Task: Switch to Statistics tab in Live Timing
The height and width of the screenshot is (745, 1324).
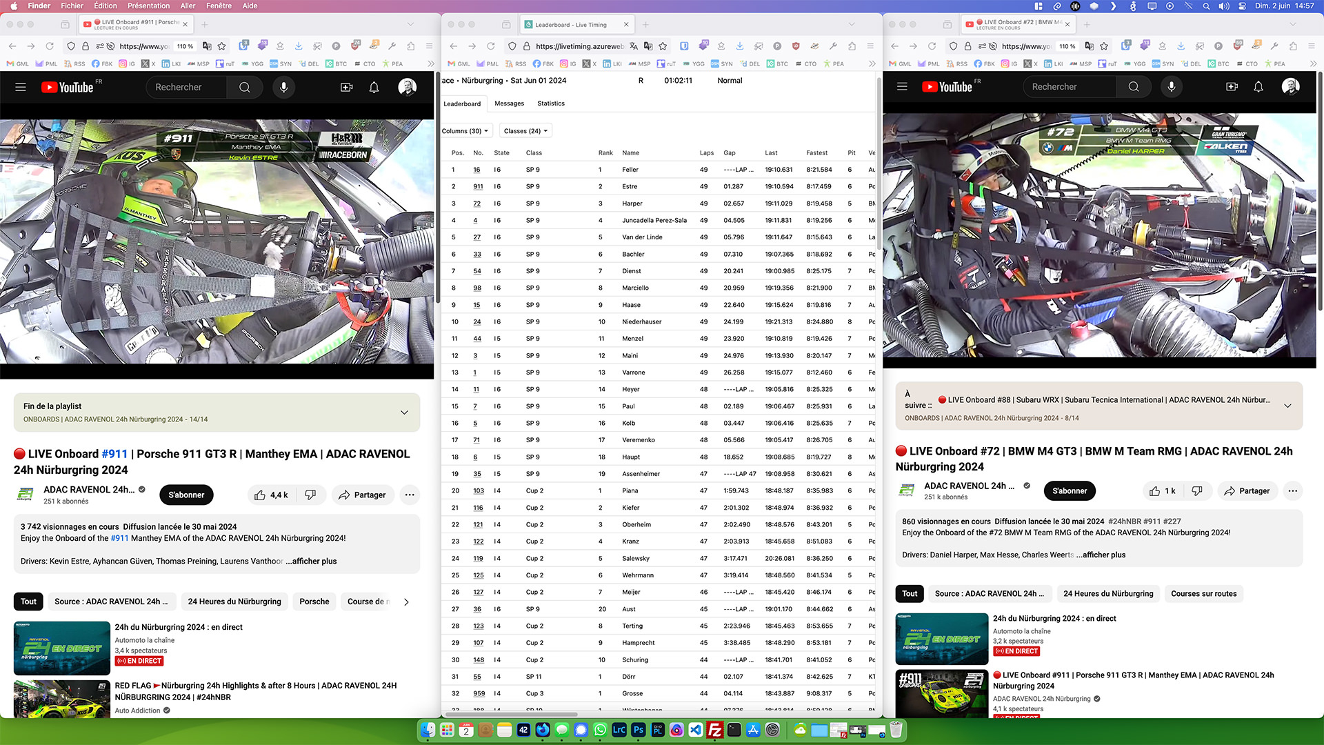Action: point(551,103)
